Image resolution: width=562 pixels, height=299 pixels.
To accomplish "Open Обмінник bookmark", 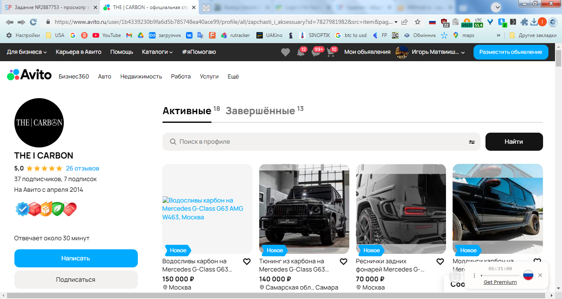I will point(420,35).
